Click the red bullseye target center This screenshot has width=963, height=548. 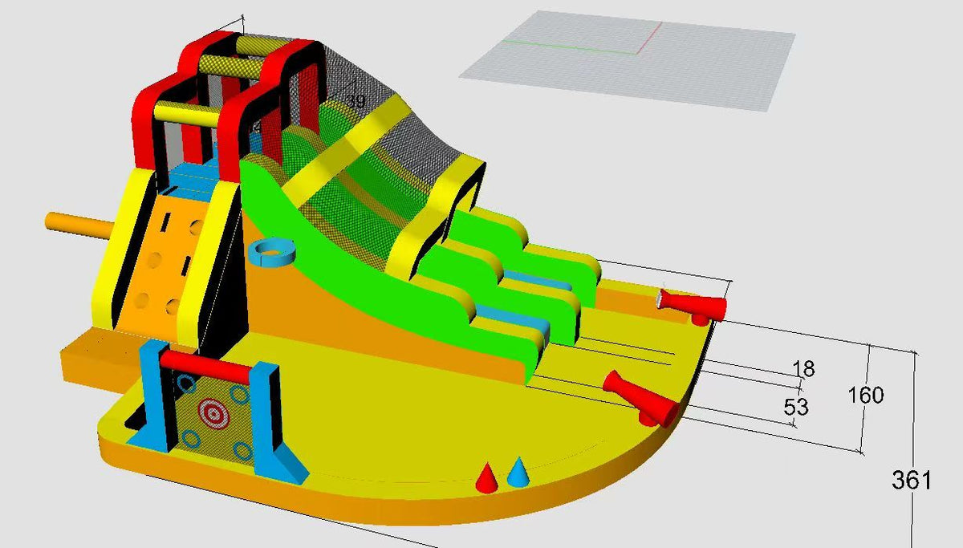tap(213, 413)
